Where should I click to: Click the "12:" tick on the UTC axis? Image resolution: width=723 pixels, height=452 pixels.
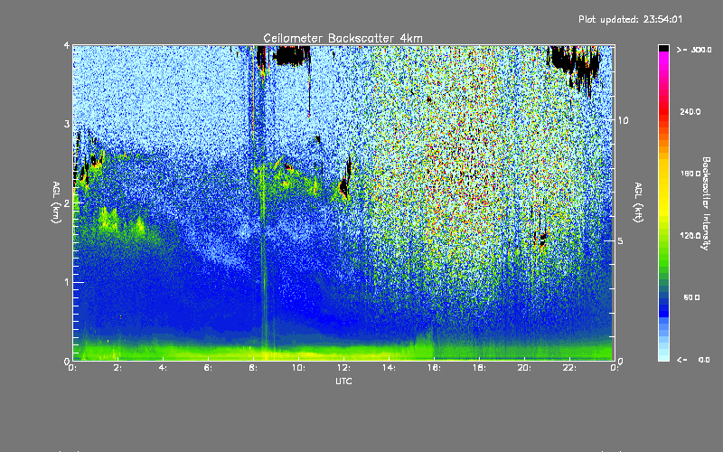pyautogui.click(x=343, y=368)
